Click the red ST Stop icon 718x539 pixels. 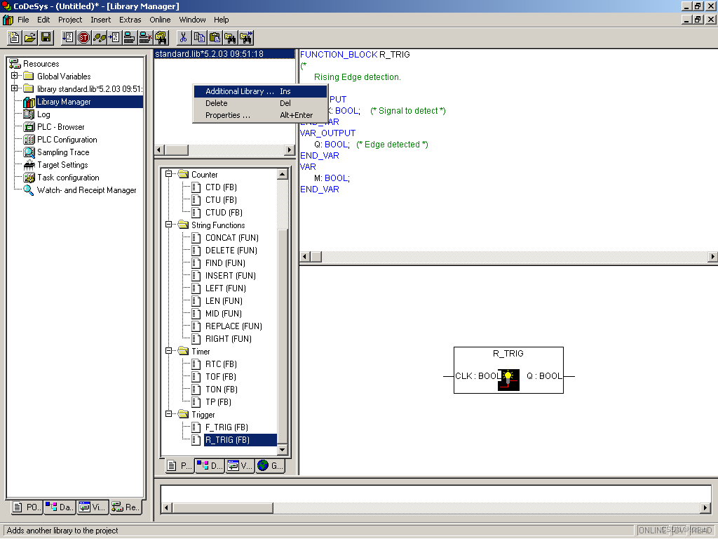(83, 38)
